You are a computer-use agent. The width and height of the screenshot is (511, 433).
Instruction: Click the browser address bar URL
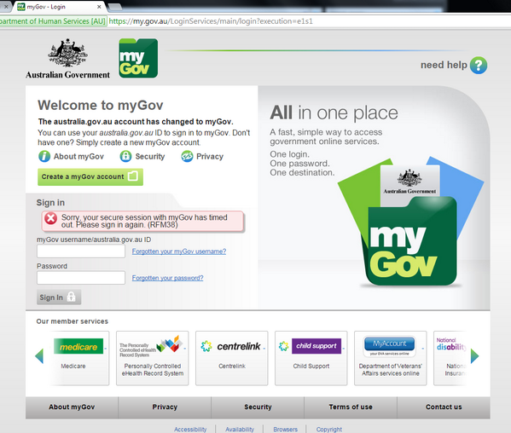pos(211,21)
